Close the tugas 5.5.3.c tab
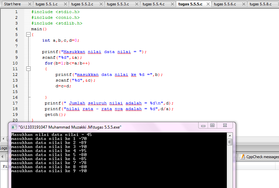Screen dimensions: 279x188 [137, 4]
